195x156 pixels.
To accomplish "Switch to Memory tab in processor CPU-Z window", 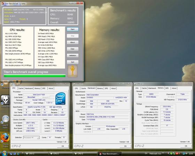I will pos(37,88).
